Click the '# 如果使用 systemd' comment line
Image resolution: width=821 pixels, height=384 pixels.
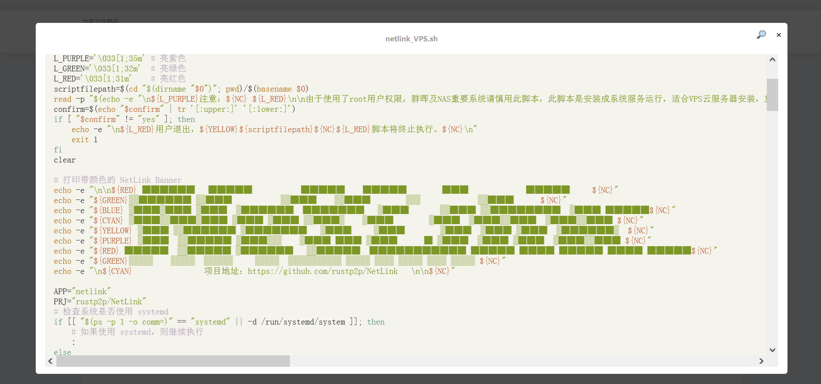(x=137, y=332)
